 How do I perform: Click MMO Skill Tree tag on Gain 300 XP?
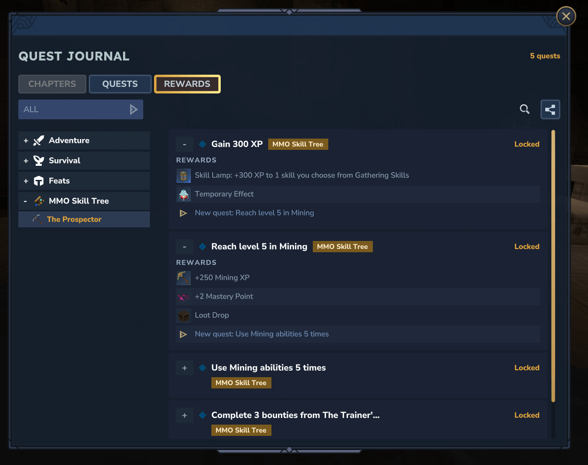(x=298, y=144)
